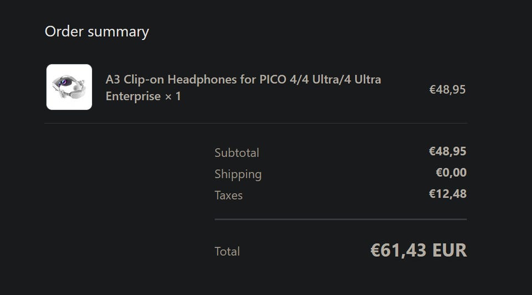Click the Shipping label

pyautogui.click(x=238, y=174)
